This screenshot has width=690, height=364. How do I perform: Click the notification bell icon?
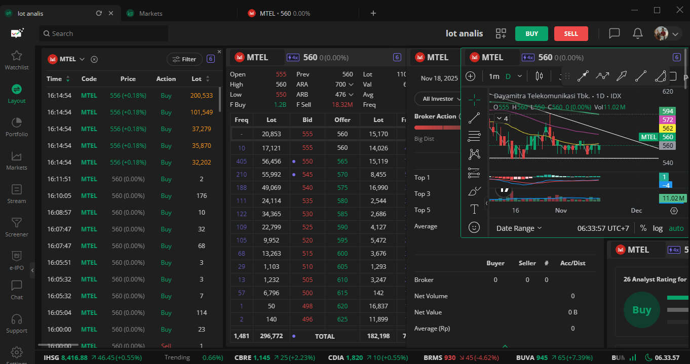point(638,33)
